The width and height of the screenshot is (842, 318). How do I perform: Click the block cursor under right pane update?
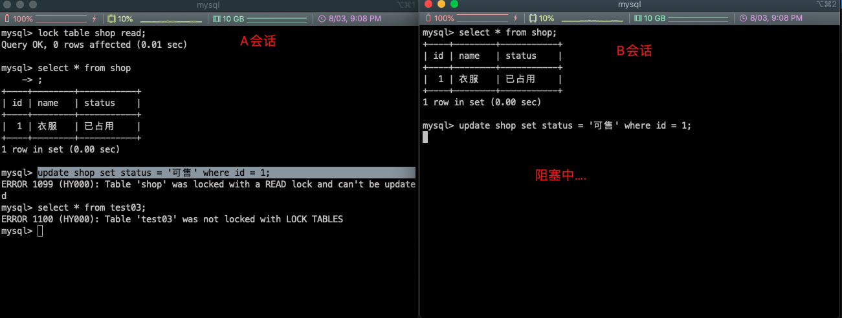pos(425,137)
